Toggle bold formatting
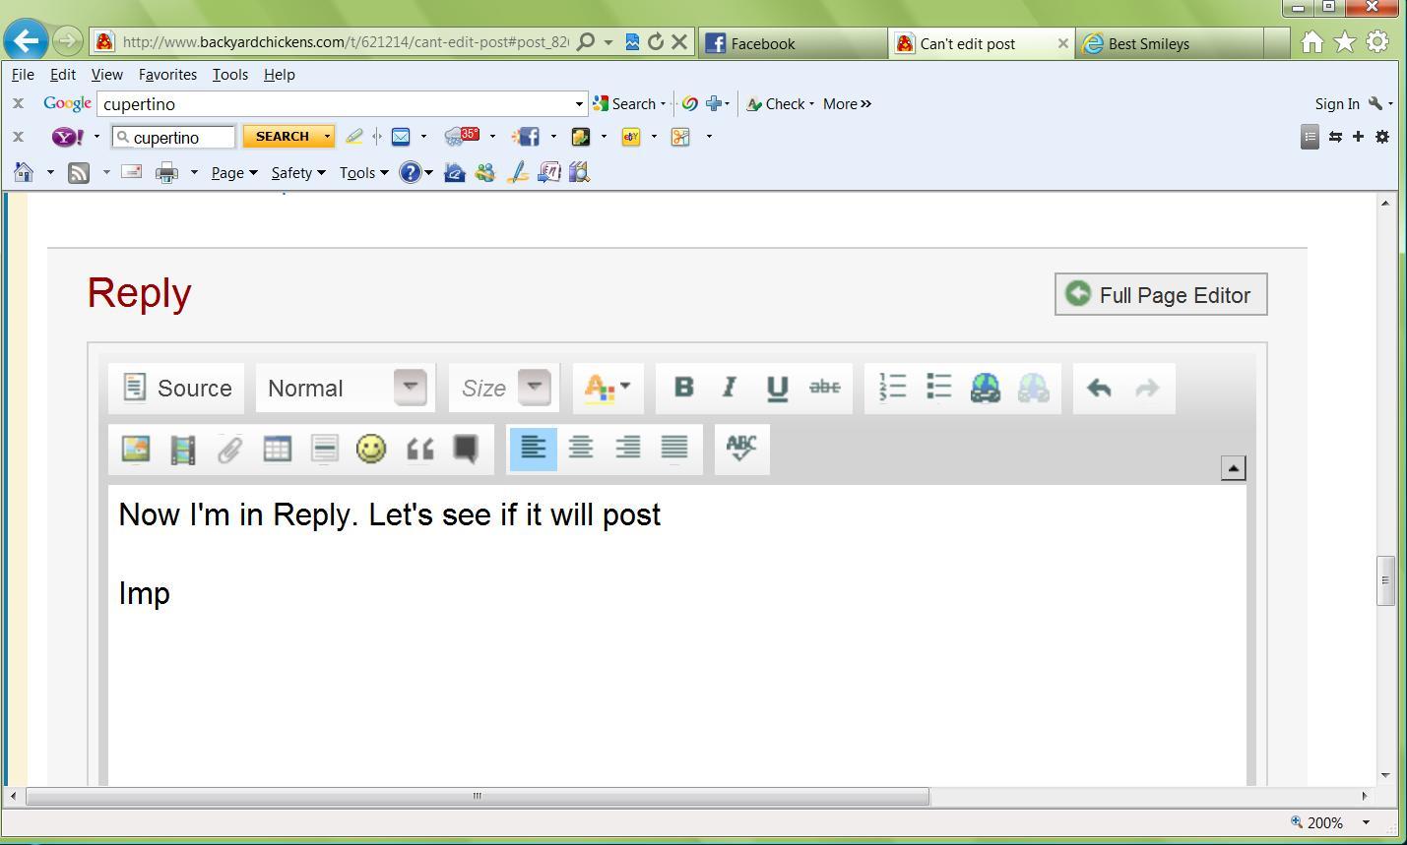The image size is (1407, 845). tap(683, 388)
